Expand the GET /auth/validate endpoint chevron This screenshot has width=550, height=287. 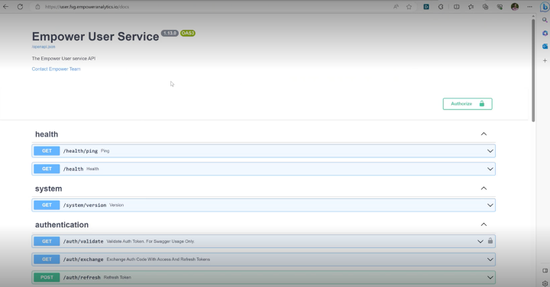coord(480,241)
